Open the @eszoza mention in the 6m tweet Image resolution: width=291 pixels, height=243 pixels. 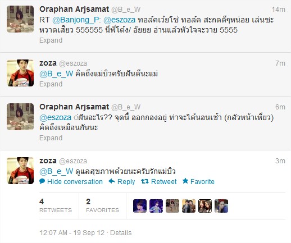pyautogui.click(x=56, y=117)
